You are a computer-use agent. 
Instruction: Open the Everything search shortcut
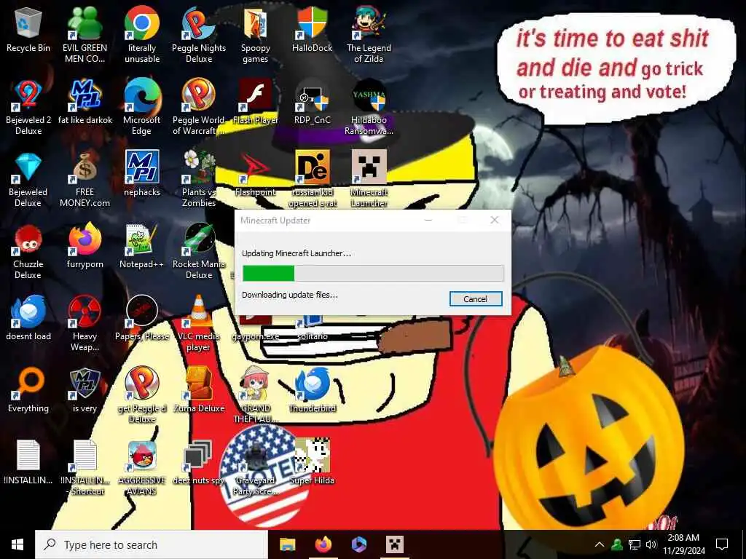(28, 391)
